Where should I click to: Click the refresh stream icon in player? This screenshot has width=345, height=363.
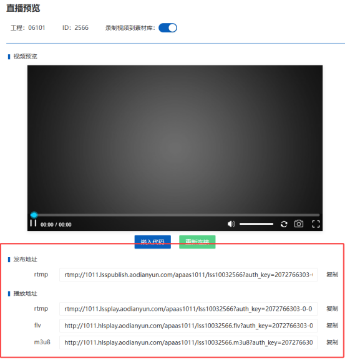[284, 224]
